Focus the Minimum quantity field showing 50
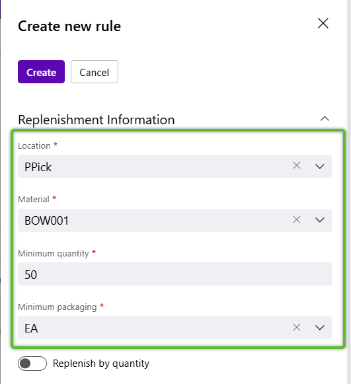351x384 pixels. (175, 274)
